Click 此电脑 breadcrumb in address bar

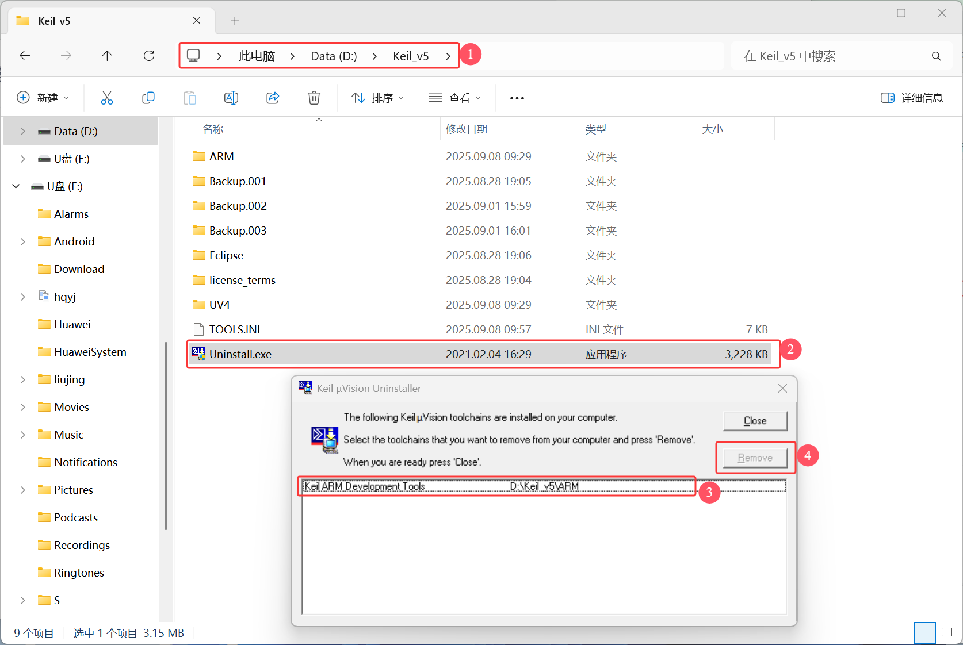pyautogui.click(x=257, y=56)
